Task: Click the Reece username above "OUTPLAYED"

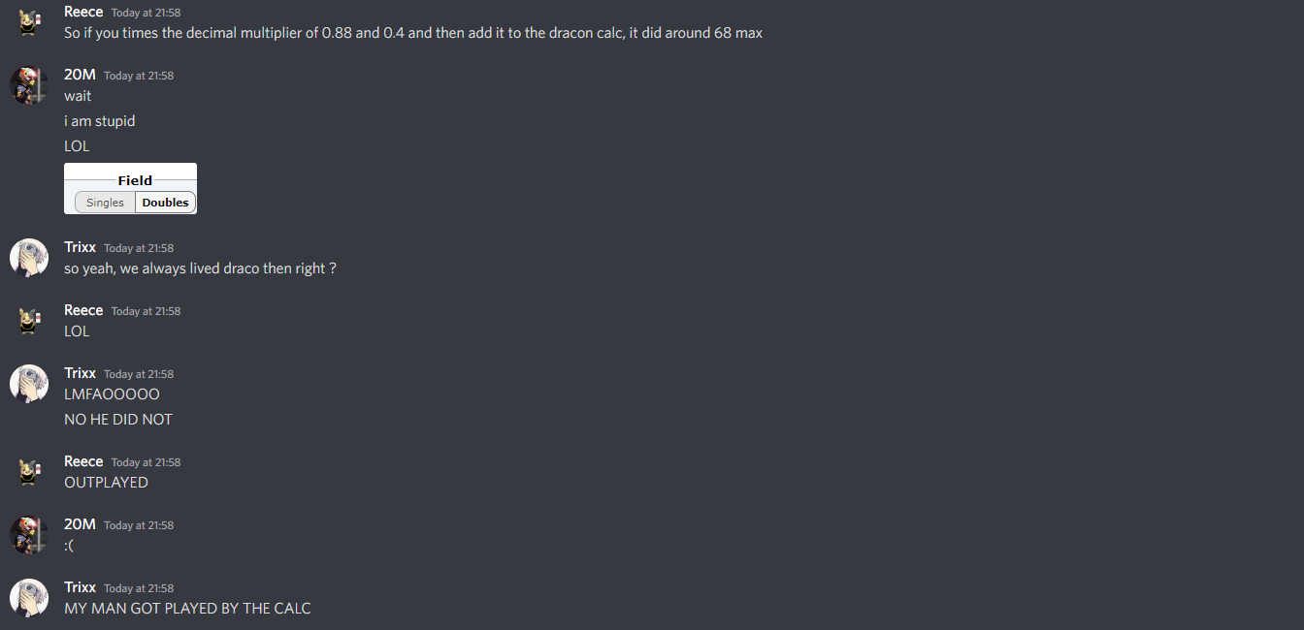Action: [x=83, y=461]
